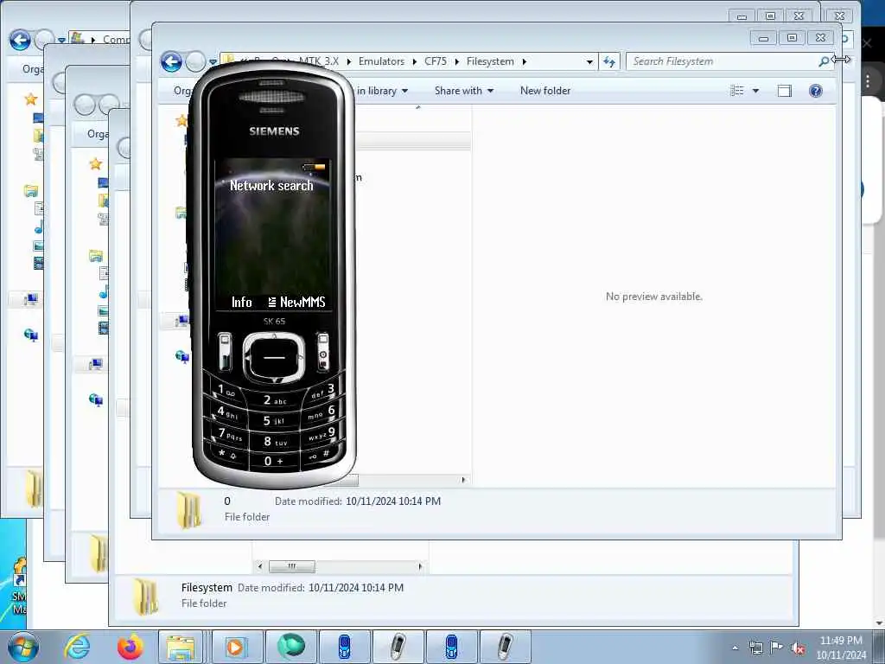This screenshot has width=885, height=664.
Task: Go back in the front Filesystem explorer window
Action: click(x=171, y=61)
